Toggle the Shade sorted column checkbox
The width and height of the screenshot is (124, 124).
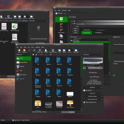(113, 61)
